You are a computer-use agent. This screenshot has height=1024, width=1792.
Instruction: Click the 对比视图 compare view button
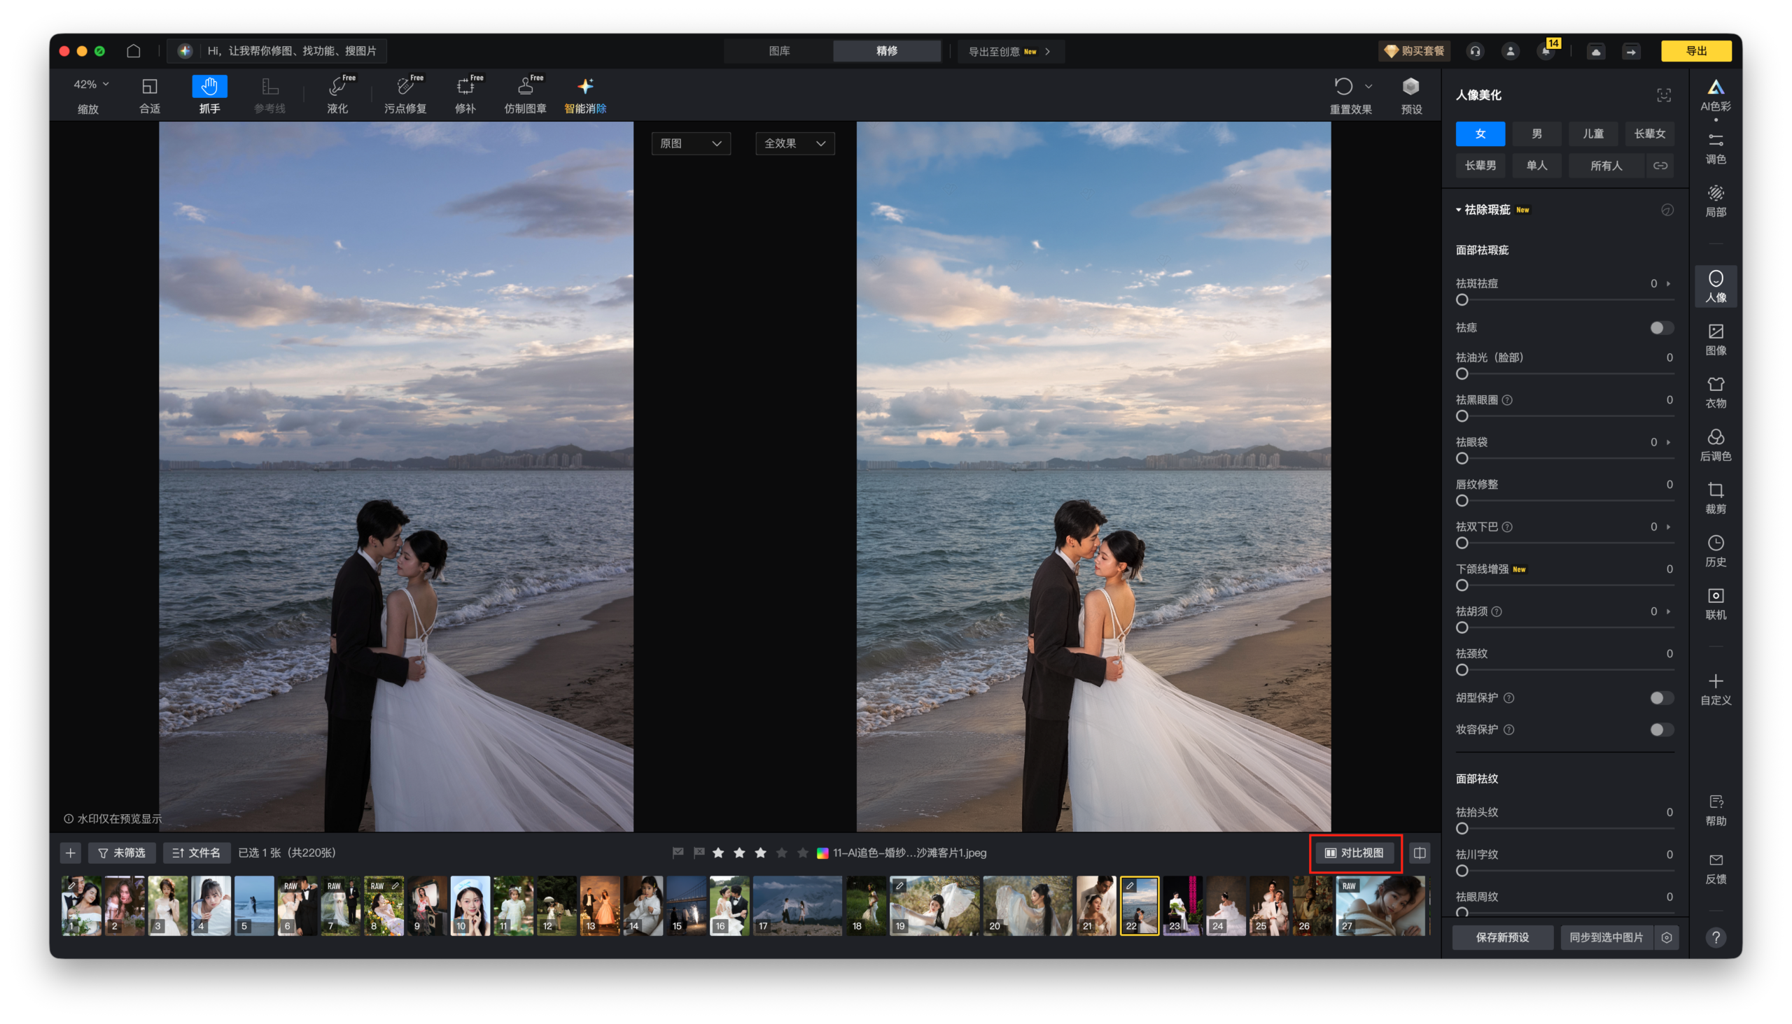[1355, 853]
